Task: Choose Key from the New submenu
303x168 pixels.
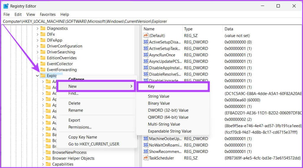Action: pyautogui.click(x=173, y=86)
